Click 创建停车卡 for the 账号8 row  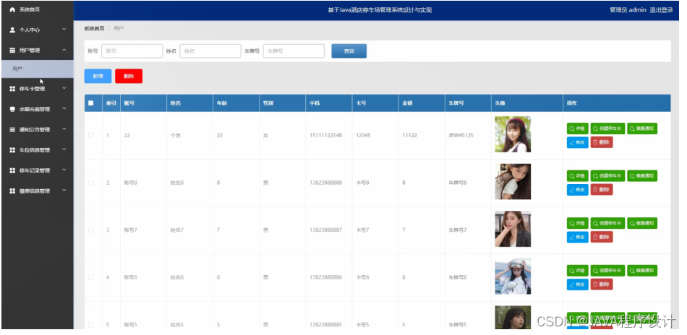point(607,176)
